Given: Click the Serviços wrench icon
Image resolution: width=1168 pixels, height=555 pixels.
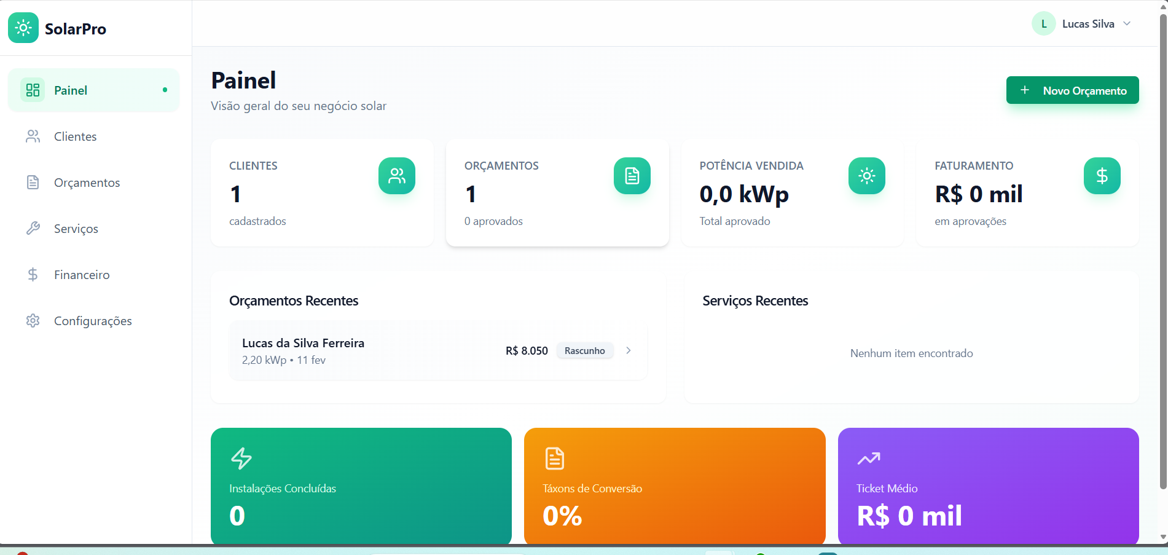Looking at the screenshot, I should [33, 229].
